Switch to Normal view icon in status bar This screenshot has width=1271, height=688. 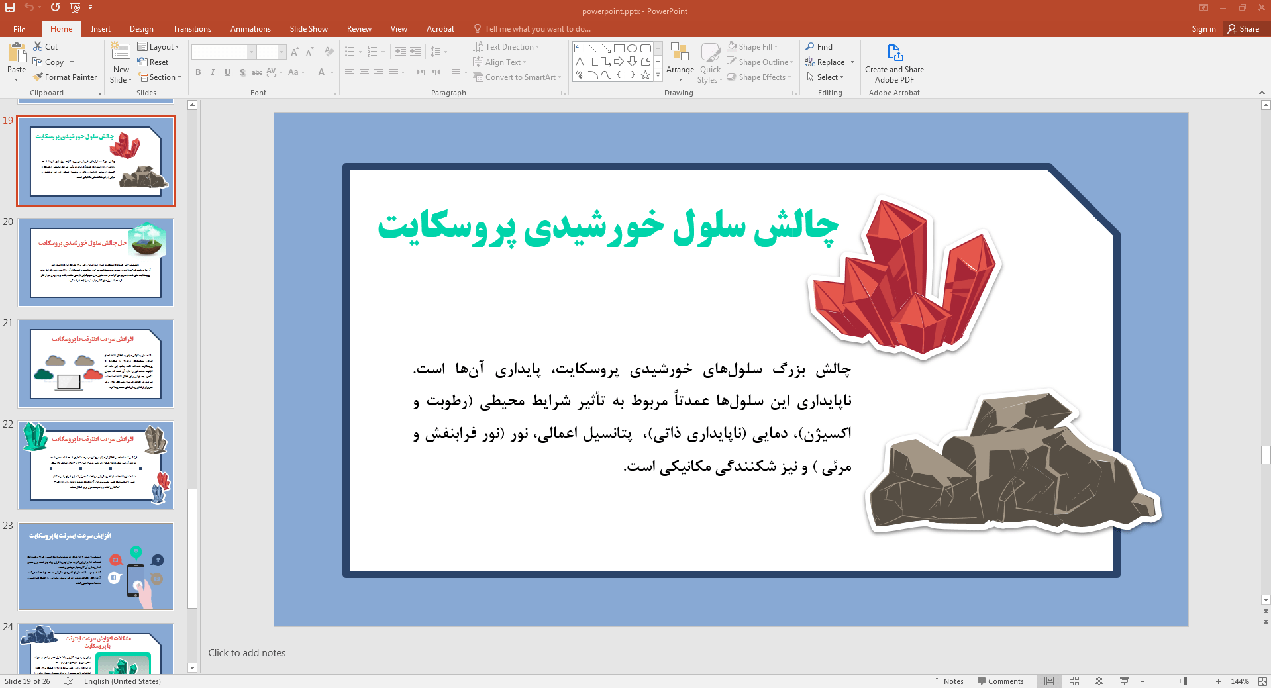pyautogui.click(x=1049, y=681)
